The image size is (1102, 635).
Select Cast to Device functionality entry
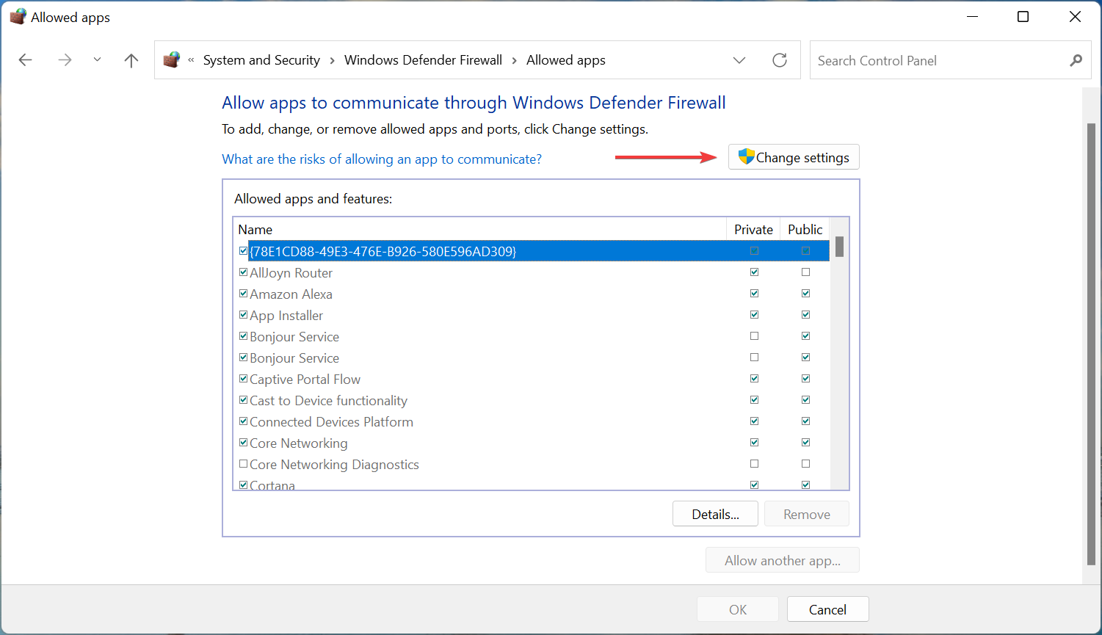coord(328,400)
